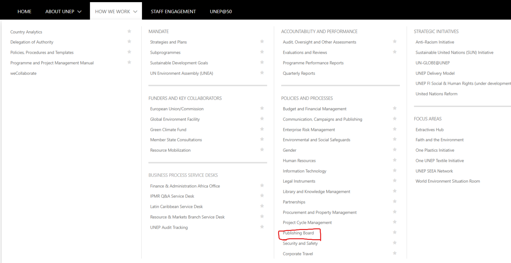Star Resource & Markets Branch Service Desk
The height and width of the screenshot is (263, 511).
point(262,216)
